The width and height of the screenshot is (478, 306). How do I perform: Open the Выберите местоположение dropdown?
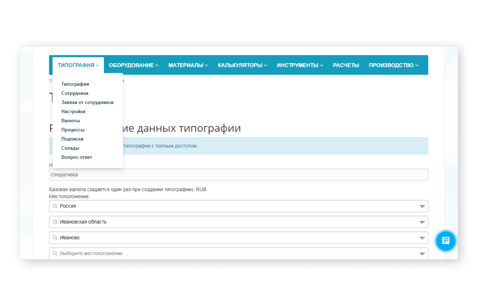[238, 253]
